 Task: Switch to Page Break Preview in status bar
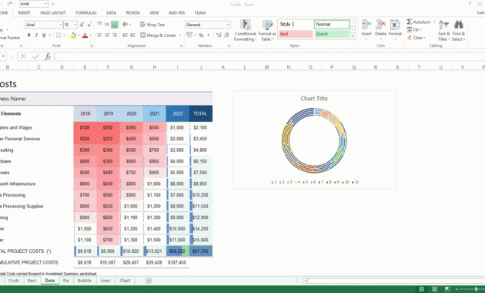[x=447, y=289]
